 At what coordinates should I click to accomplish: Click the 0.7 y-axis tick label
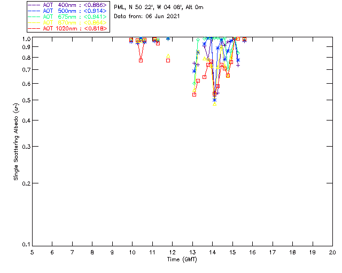tap(26, 70)
